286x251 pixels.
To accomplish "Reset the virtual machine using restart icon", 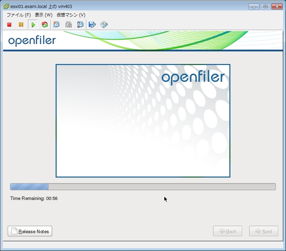I will pyautogui.click(x=45, y=24).
